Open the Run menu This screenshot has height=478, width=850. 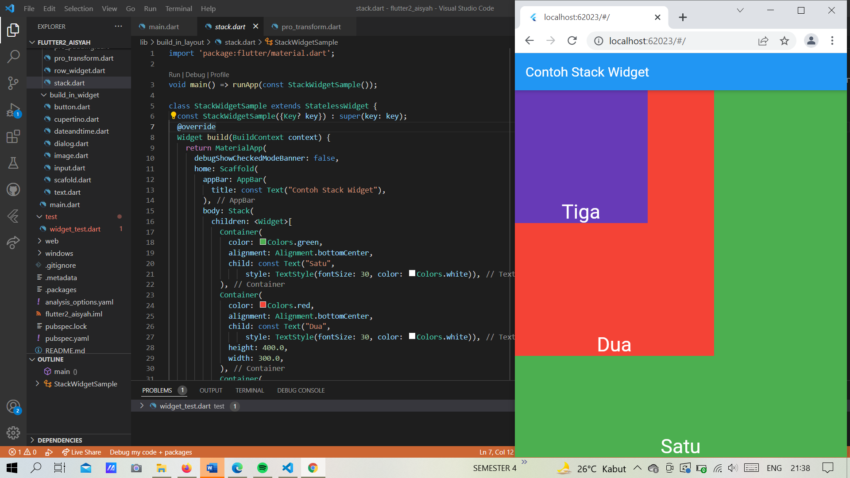click(x=150, y=8)
